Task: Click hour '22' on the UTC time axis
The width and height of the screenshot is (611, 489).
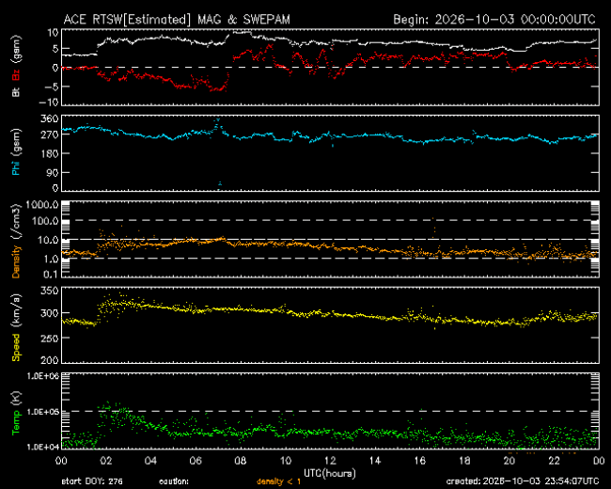Action: click(x=554, y=461)
